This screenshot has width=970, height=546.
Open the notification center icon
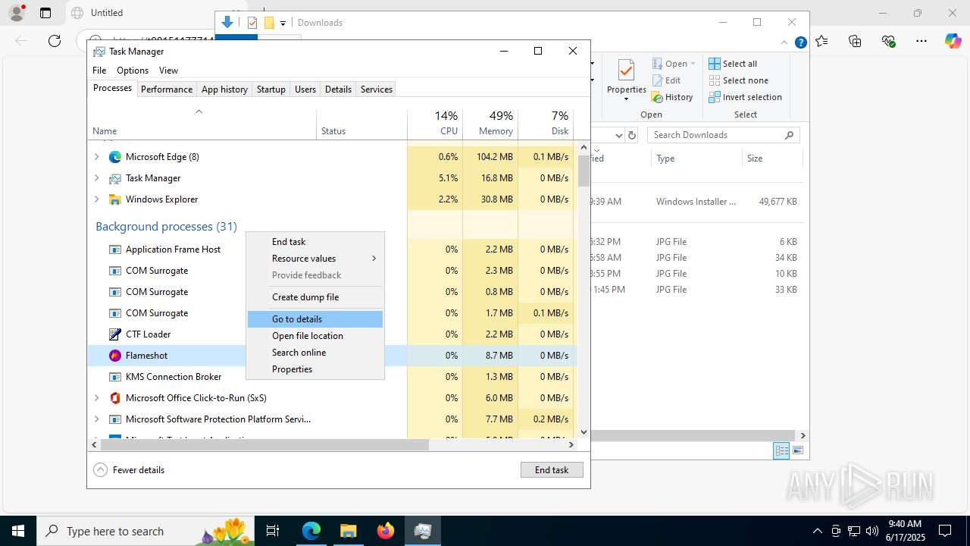pyautogui.click(x=945, y=531)
